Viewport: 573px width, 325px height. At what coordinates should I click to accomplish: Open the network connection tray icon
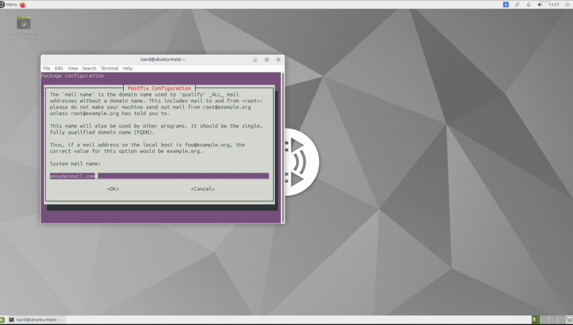click(517, 4)
